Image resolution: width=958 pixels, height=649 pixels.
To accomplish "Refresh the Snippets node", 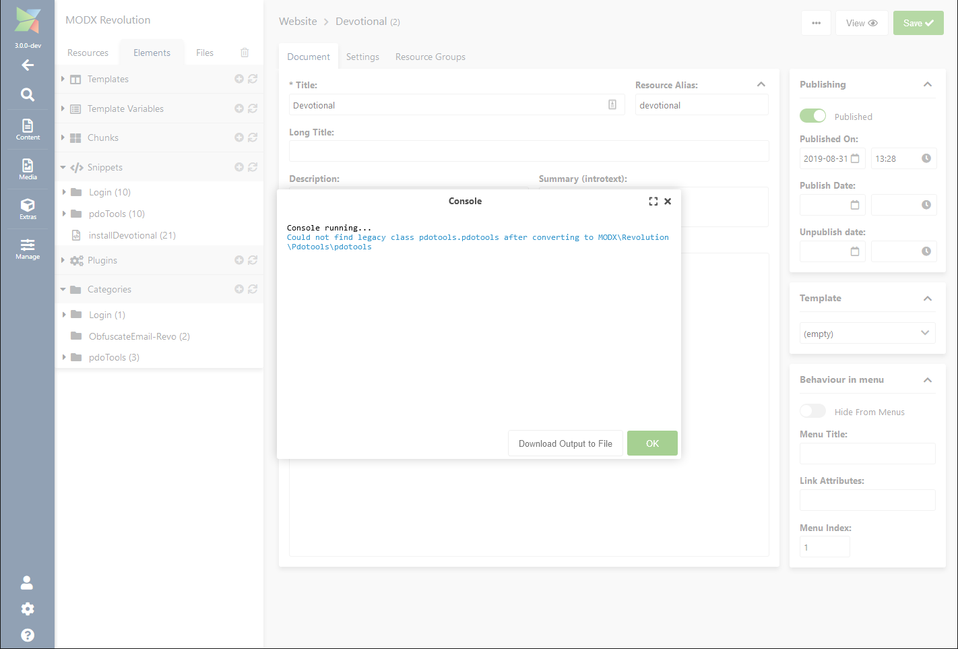I will click(x=253, y=167).
